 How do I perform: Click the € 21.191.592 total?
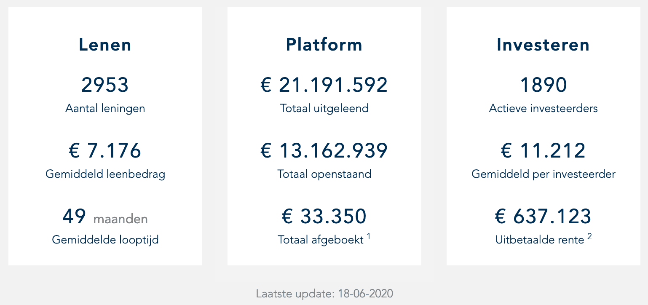324,85
